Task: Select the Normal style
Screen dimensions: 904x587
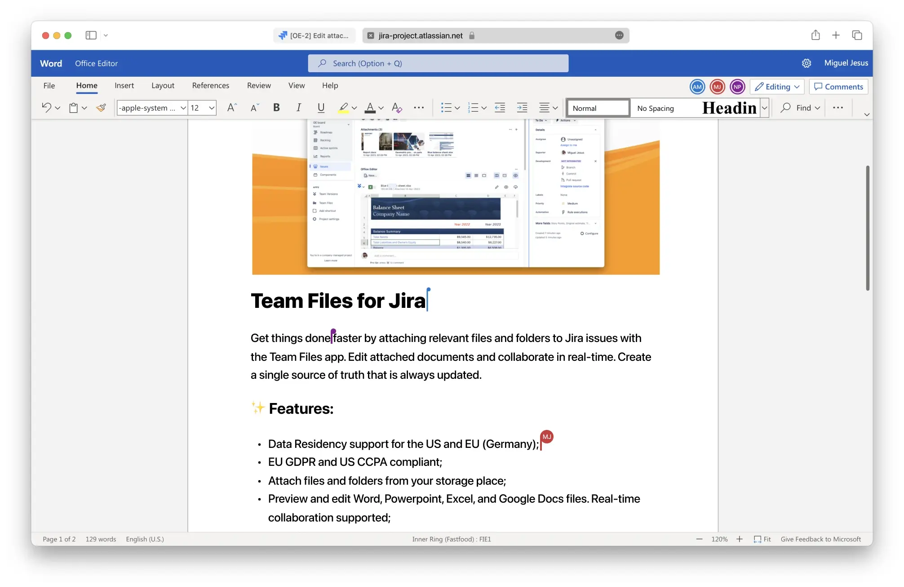Action: (598, 108)
